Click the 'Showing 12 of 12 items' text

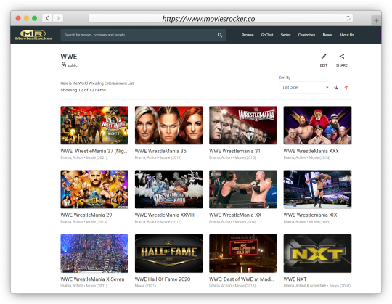tap(83, 90)
